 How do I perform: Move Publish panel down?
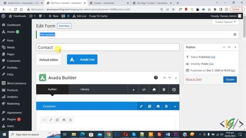coord(229,47)
